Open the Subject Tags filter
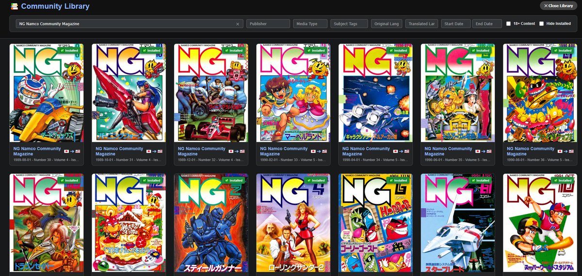This screenshot has height=276, width=582. [x=349, y=23]
